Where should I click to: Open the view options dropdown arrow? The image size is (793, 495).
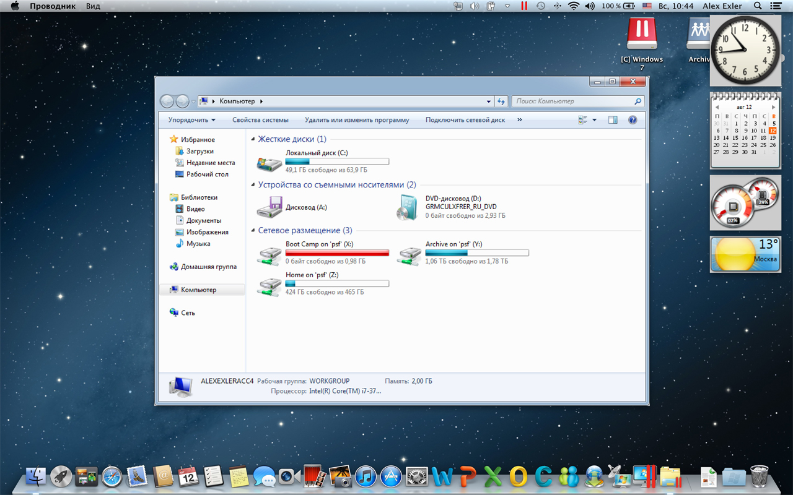tap(595, 120)
